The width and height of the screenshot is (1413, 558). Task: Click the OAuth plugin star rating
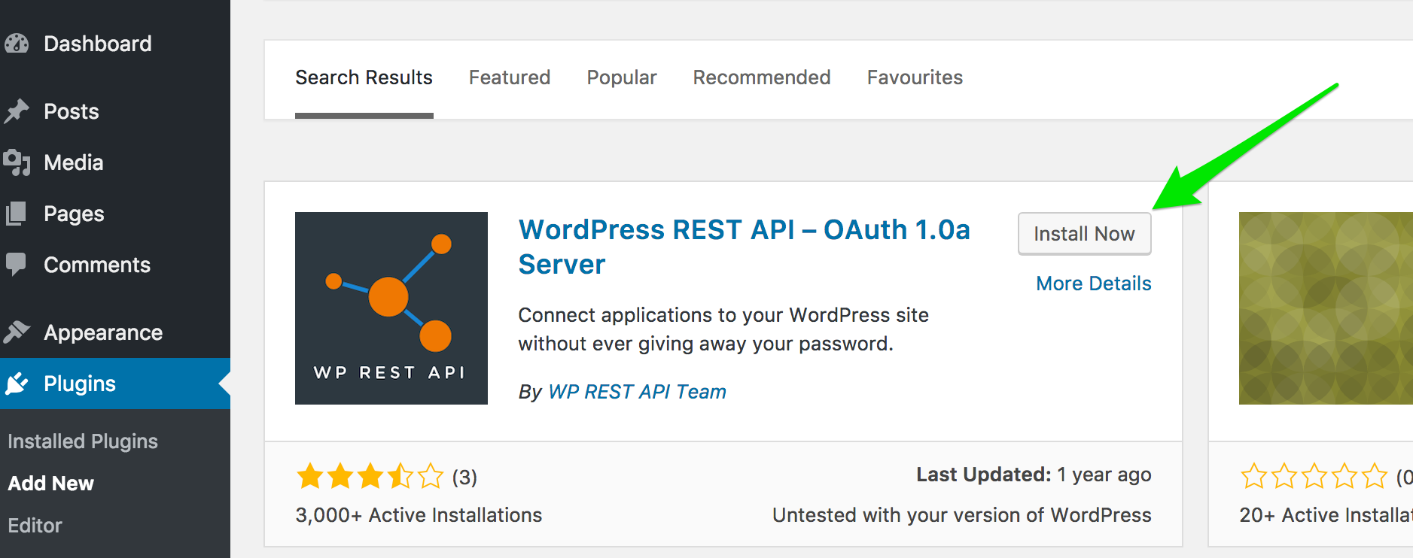pyautogui.click(x=370, y=477)
